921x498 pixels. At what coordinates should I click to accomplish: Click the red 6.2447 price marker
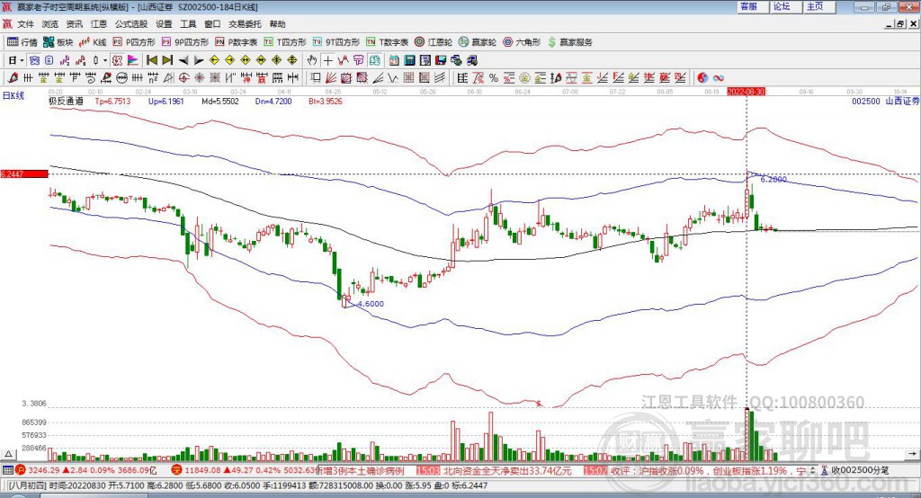22,173
